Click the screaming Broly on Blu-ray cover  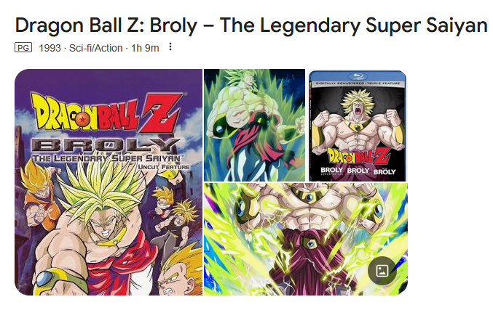tap(358, 119)
